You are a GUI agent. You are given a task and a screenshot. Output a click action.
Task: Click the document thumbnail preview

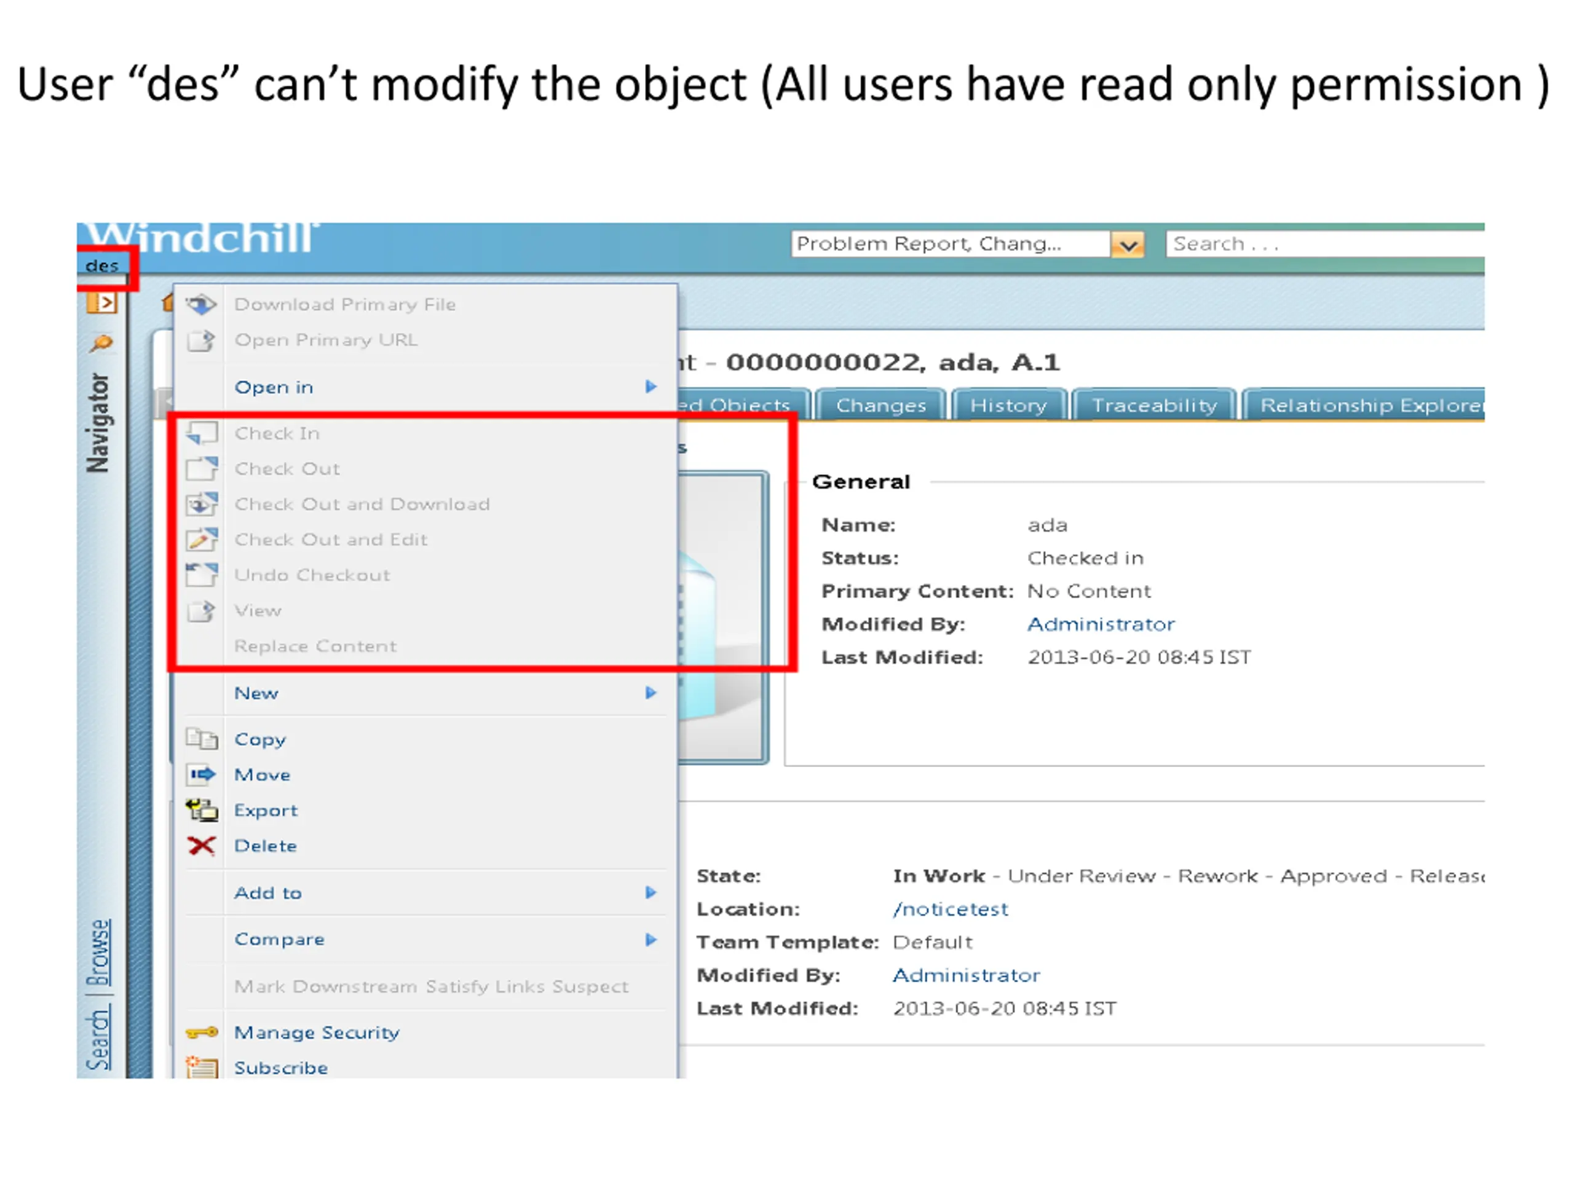(723, 618)
